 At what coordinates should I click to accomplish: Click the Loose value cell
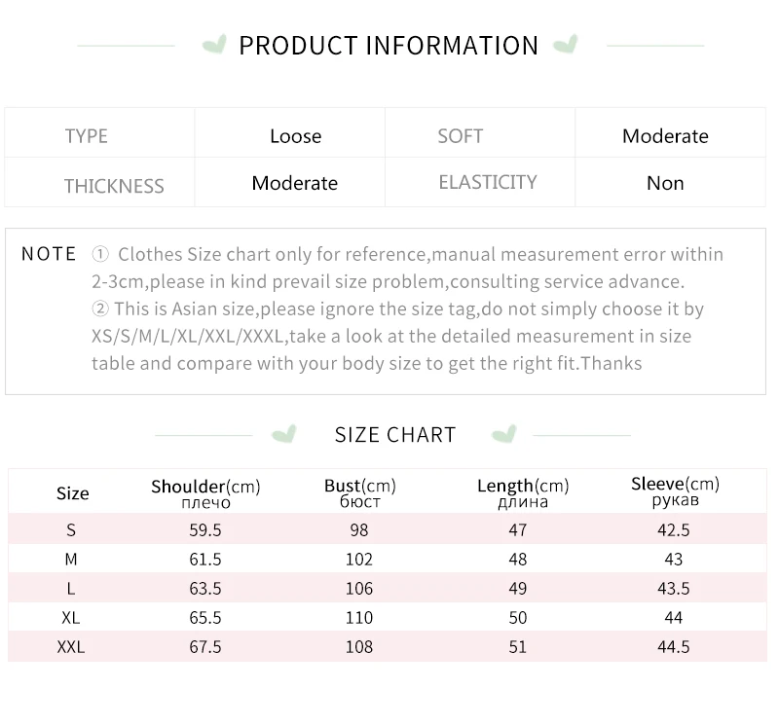pos(290,133)
